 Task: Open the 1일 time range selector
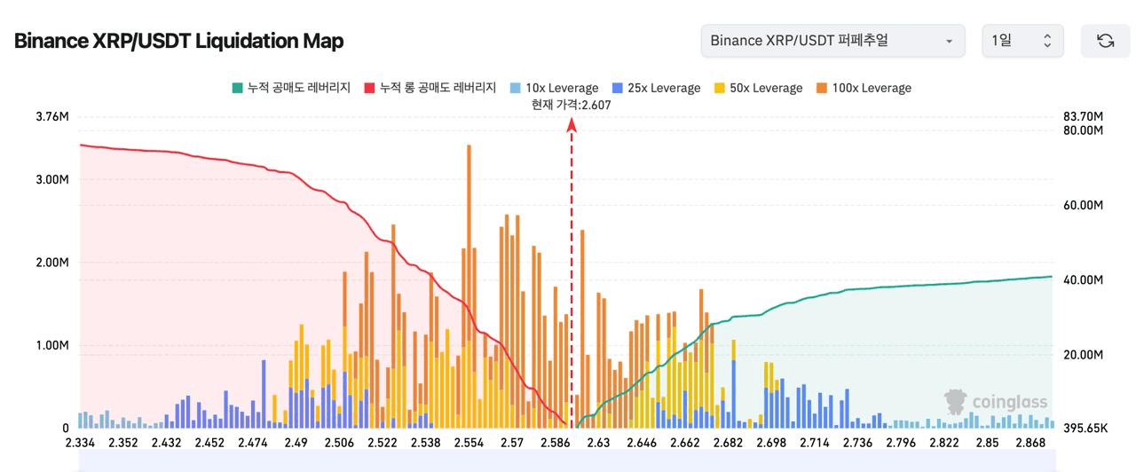[1022, 41]
